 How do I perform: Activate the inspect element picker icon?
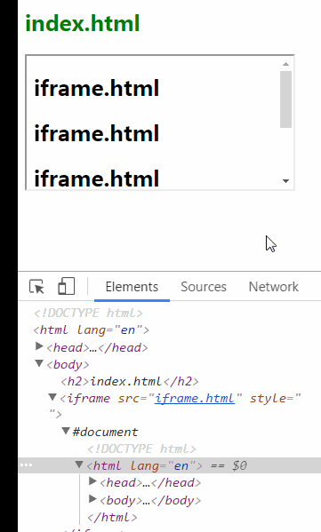pyautogui.click(x=36, y=286)
